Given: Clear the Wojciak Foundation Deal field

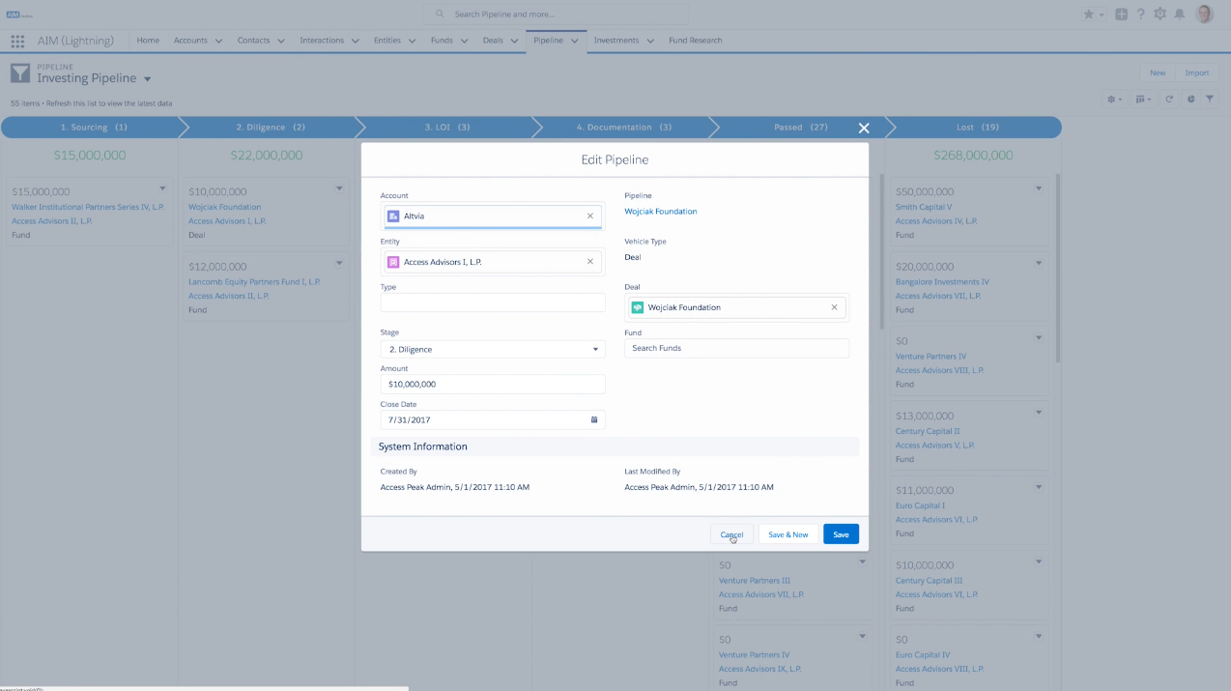Looking at the screenshot, I should (835, 307).
